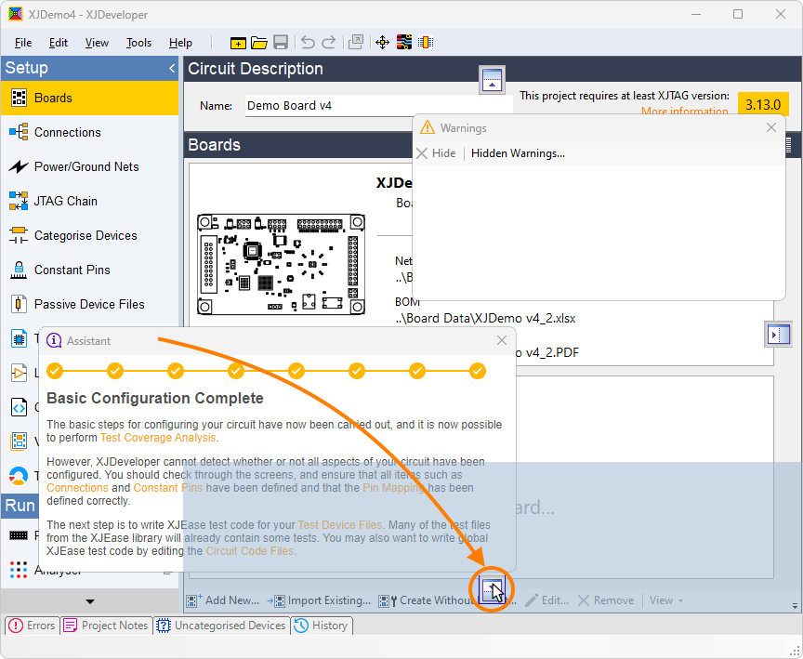
Task: Collapse the Setup sidebar panel
Action: click(x=172, y=69)
